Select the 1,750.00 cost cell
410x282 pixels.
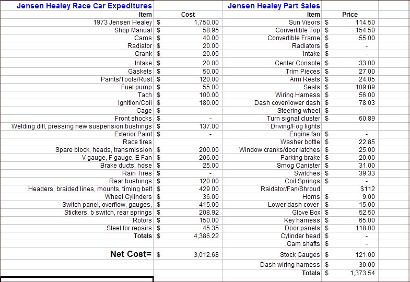pyautogui.click(x=188, y=22)
